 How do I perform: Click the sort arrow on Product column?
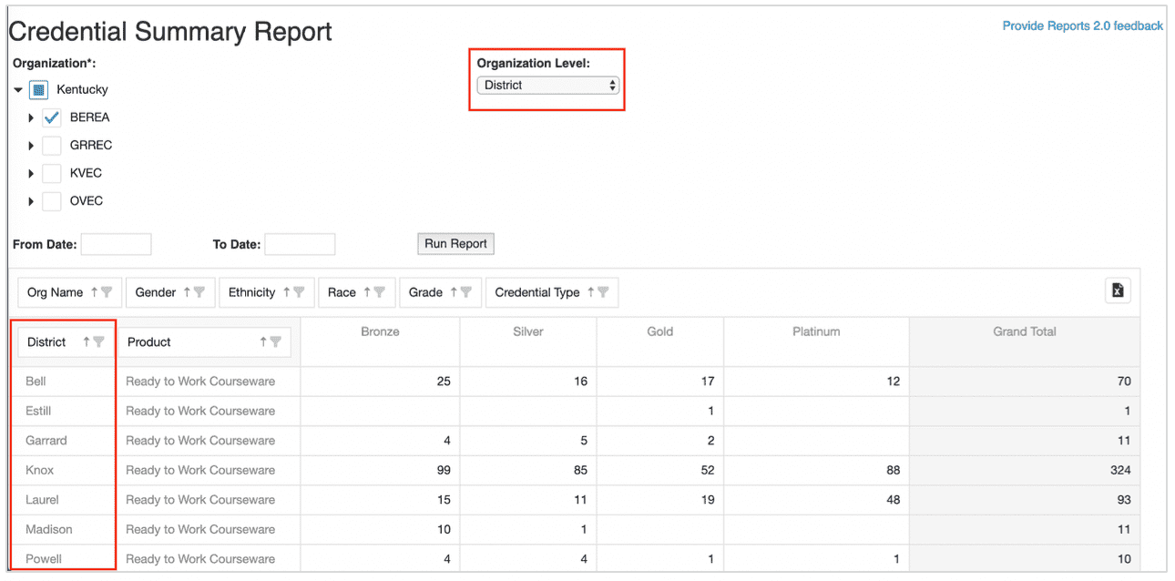coord(263,342)
